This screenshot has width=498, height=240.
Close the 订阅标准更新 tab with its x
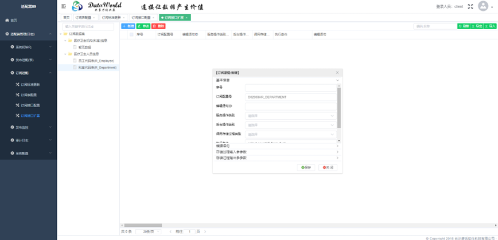(123, 18)
